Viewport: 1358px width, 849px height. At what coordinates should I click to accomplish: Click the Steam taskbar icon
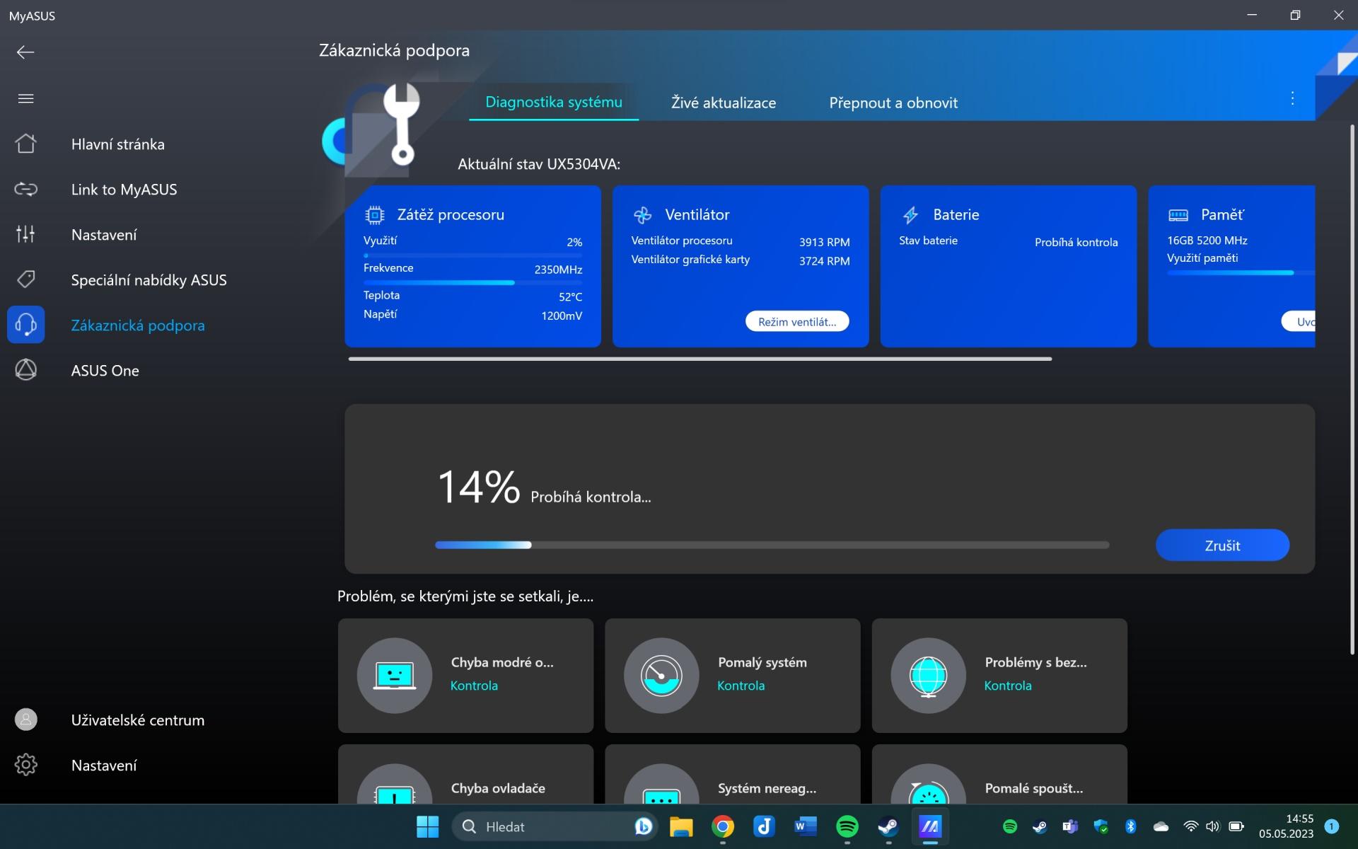888,826
